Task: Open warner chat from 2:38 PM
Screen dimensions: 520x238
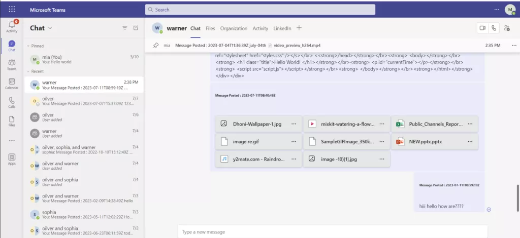Action: point(84,85)
